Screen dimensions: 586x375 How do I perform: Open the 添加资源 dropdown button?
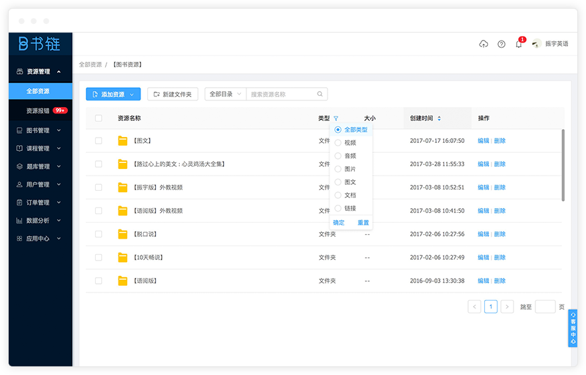point(113,94)
